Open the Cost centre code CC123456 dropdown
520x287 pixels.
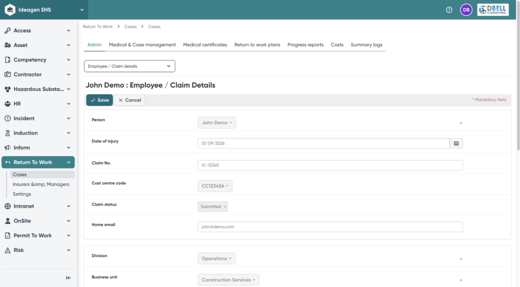click(215, 186)
